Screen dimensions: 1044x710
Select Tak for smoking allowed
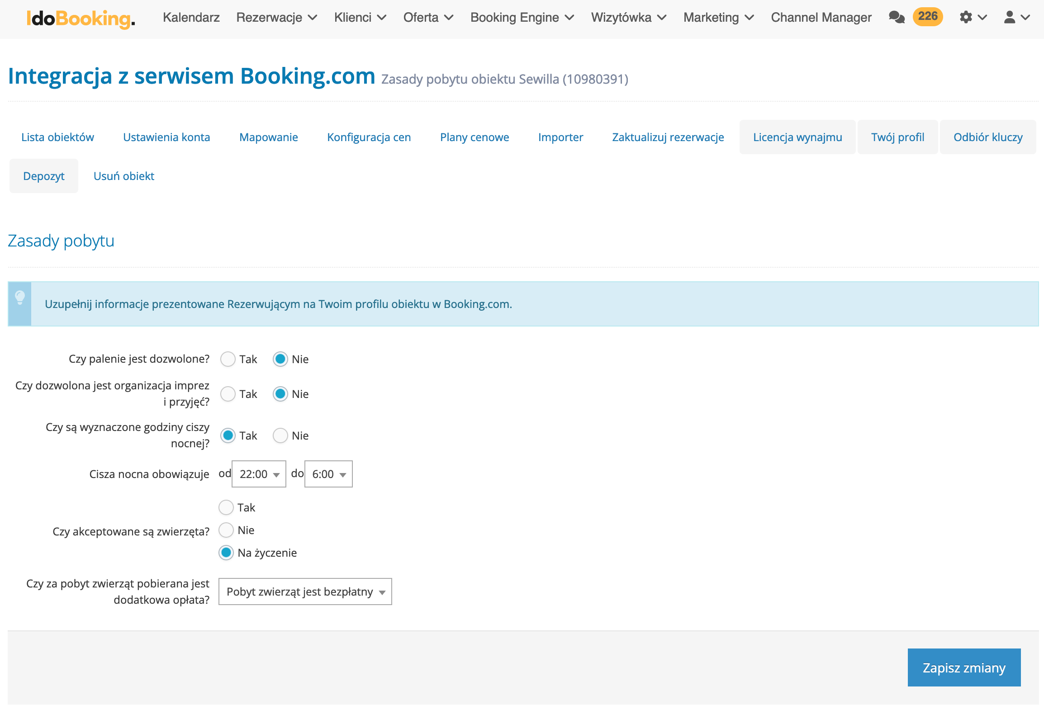click(x=228, y=359)
